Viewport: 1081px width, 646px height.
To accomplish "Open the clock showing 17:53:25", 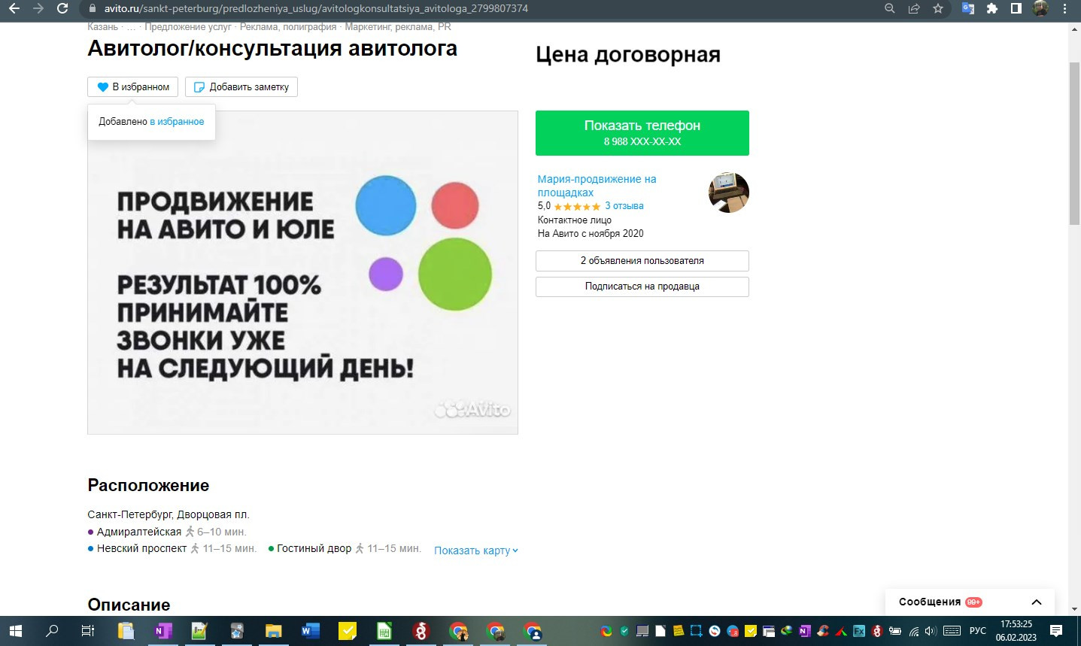I will pos(1016,631).
